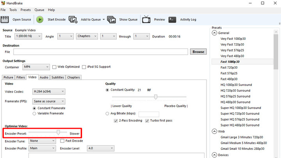Select the Variable Framerate radio button
The height and width of the screenshot is (158, 281).
point(34,114)
